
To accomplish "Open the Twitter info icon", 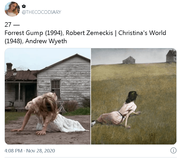I will point(173,151).
